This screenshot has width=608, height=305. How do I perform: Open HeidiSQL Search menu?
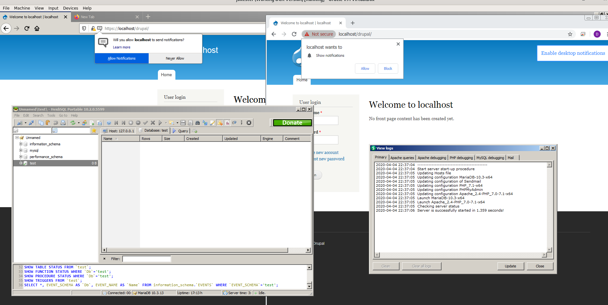[38, 115]
